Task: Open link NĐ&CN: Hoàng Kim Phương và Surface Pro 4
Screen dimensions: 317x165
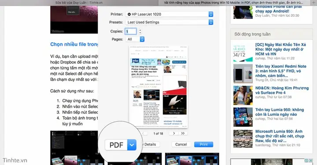Action: pos(282,90)
